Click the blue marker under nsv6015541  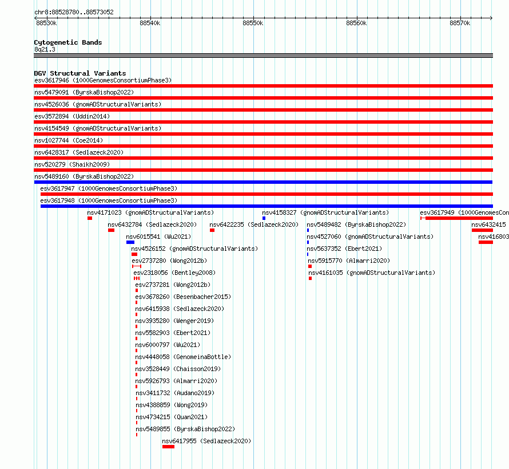click(130, 242)
